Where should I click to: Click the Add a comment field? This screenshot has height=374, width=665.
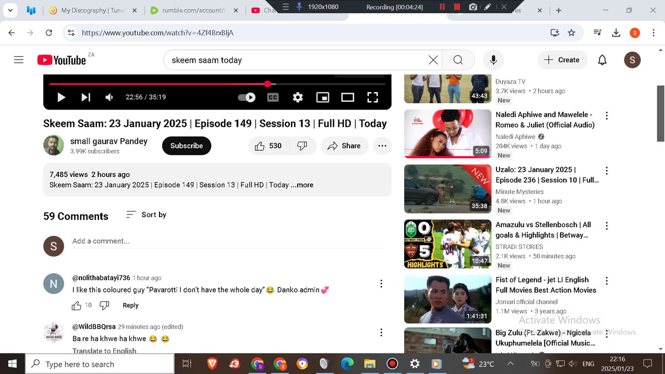[228, 242]
